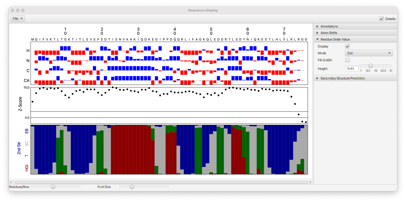Open the Mode dropdown showing Dot
The height and width of the screenshot is (202, 406).
(x=369, y=53)
